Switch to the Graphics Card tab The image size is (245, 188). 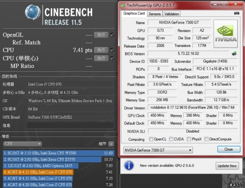pos(134,13)
